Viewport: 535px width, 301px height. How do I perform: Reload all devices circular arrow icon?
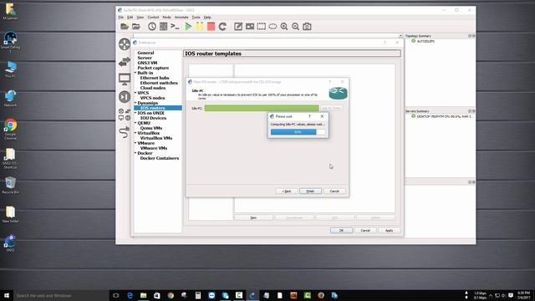223,26
